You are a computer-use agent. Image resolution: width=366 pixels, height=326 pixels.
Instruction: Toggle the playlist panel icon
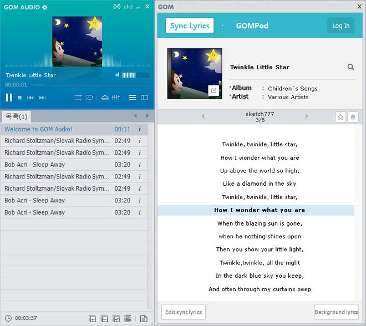[x=133, y=98]
